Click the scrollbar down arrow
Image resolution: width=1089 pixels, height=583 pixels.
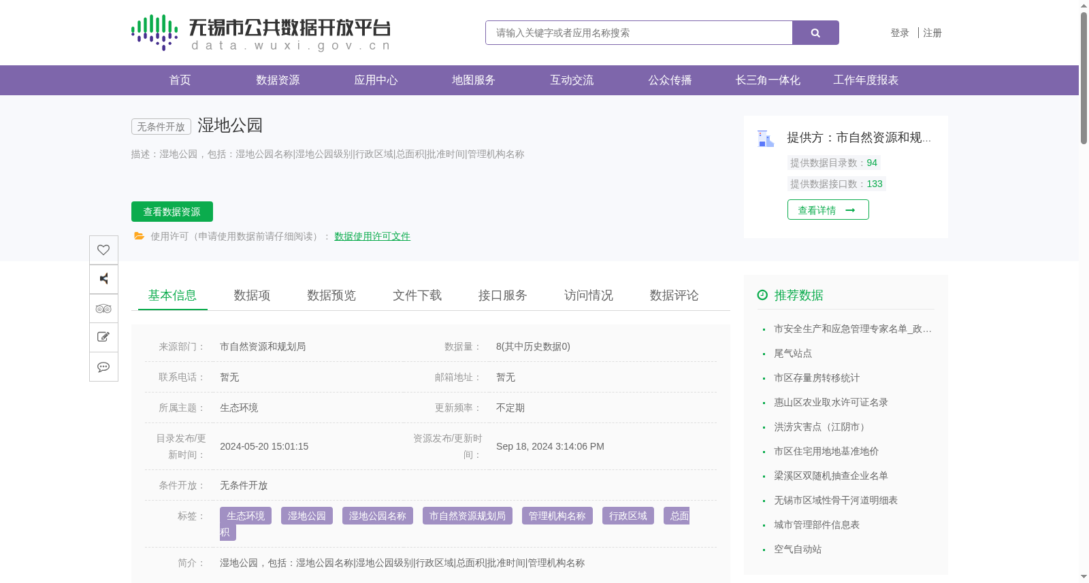tap(1084, 577)
